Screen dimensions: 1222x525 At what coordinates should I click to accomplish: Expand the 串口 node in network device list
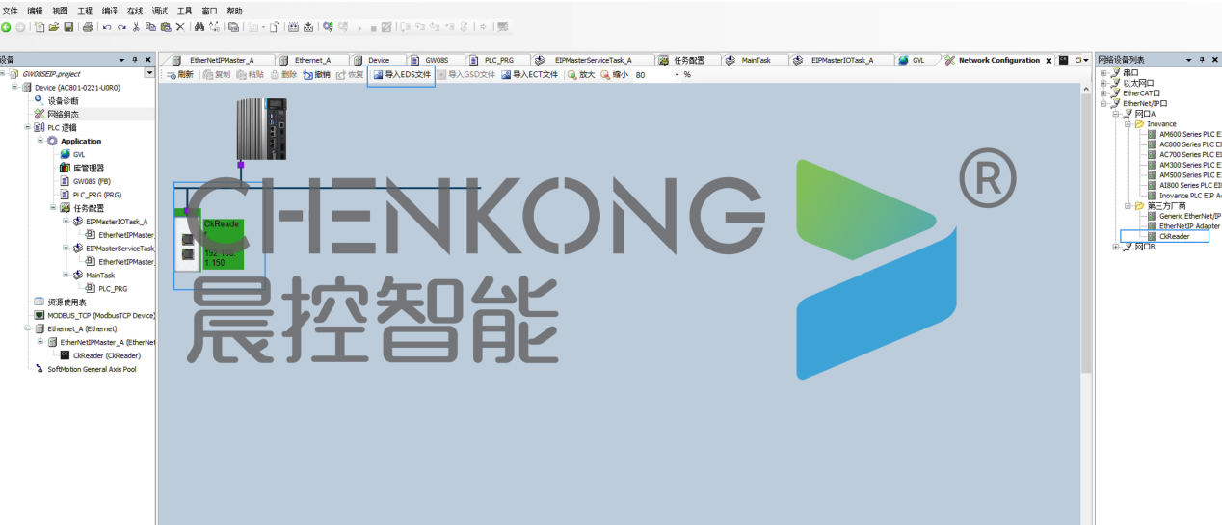coord(1104,72)
